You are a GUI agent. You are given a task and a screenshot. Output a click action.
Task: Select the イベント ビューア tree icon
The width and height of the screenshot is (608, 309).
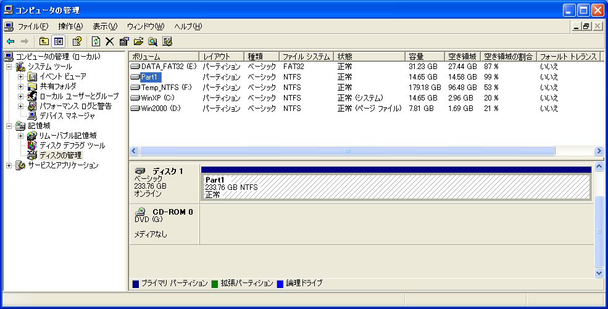(x=32, y=76)
